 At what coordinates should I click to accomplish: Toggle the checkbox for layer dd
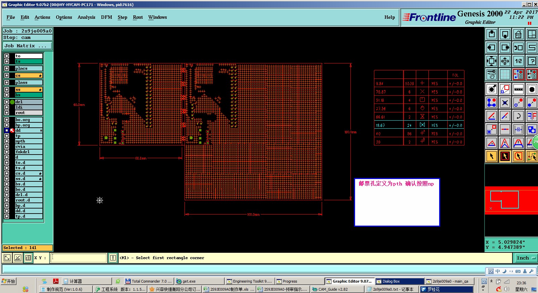pyautogui.click(x=7, y=130)
